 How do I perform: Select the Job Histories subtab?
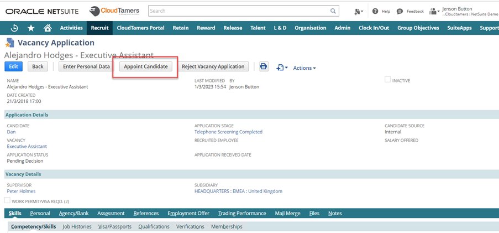click(77, 226)
